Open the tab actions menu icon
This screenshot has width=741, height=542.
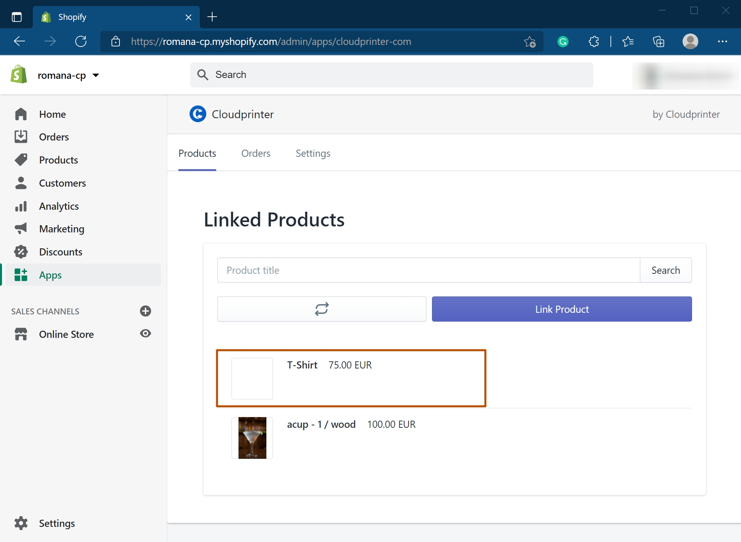tap(17, 17)
